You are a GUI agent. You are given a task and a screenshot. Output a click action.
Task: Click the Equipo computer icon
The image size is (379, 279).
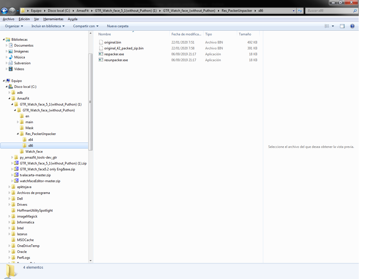click(x=8, y=81)
